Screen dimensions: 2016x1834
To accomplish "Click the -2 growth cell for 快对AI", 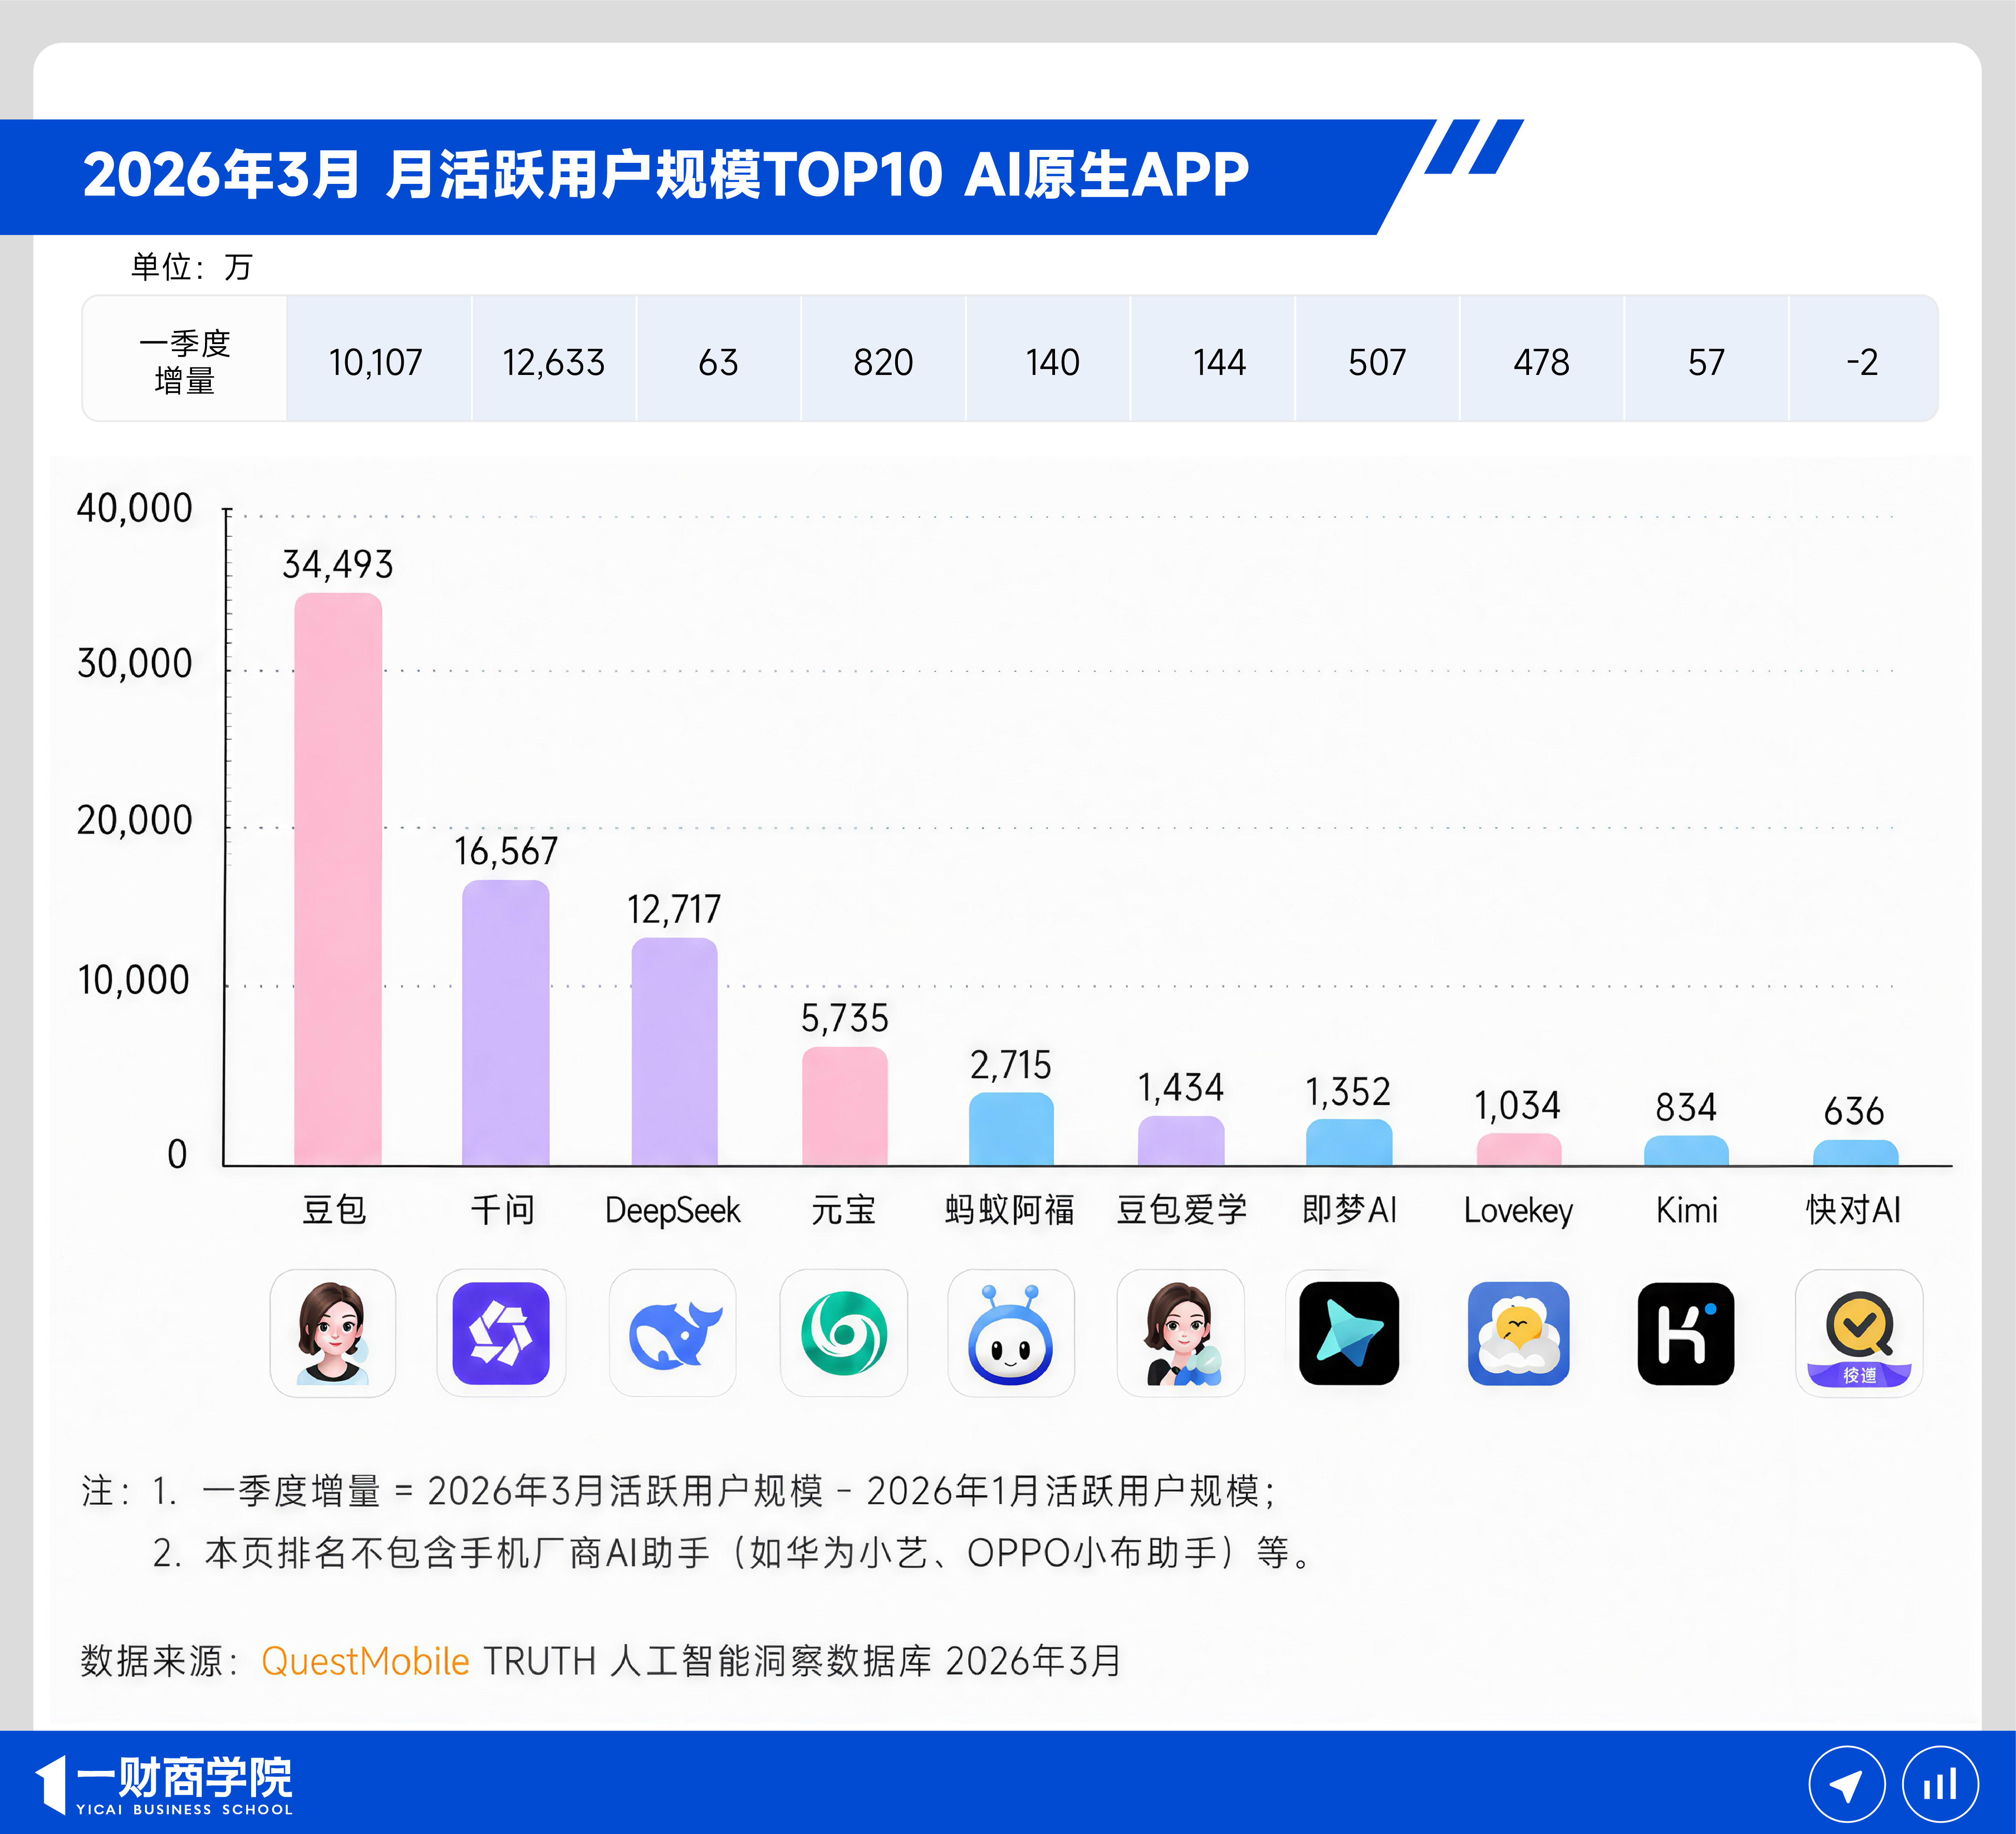I will tap(1862, 362).
